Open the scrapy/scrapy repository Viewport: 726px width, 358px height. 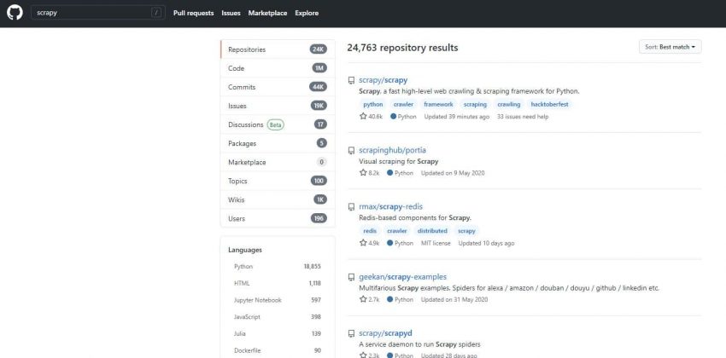click(x=383, y=80)
